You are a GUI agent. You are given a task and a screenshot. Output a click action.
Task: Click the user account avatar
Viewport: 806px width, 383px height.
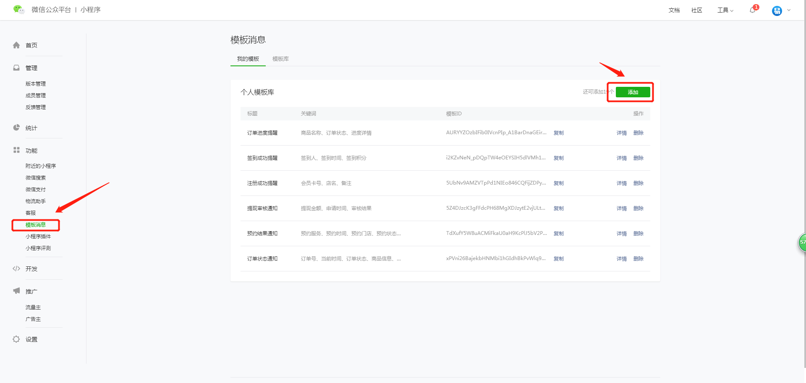point(777,11)
